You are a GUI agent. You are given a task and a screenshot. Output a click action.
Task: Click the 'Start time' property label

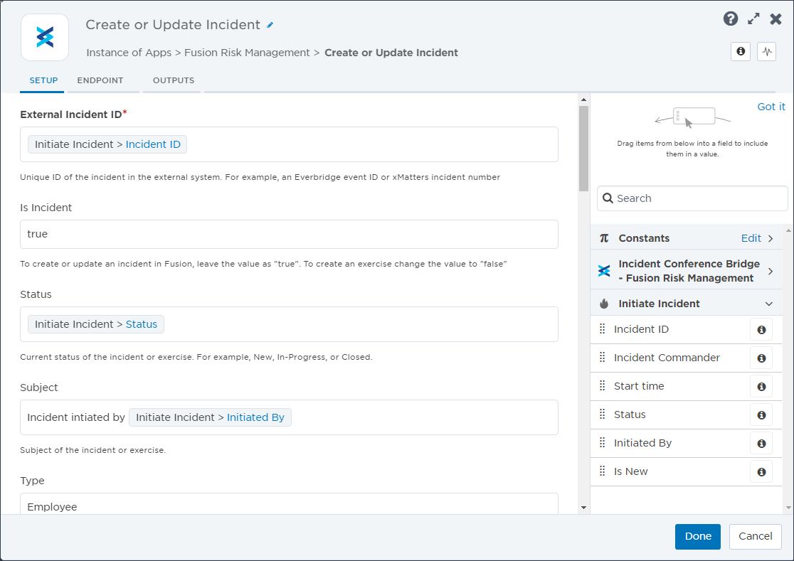638,386
